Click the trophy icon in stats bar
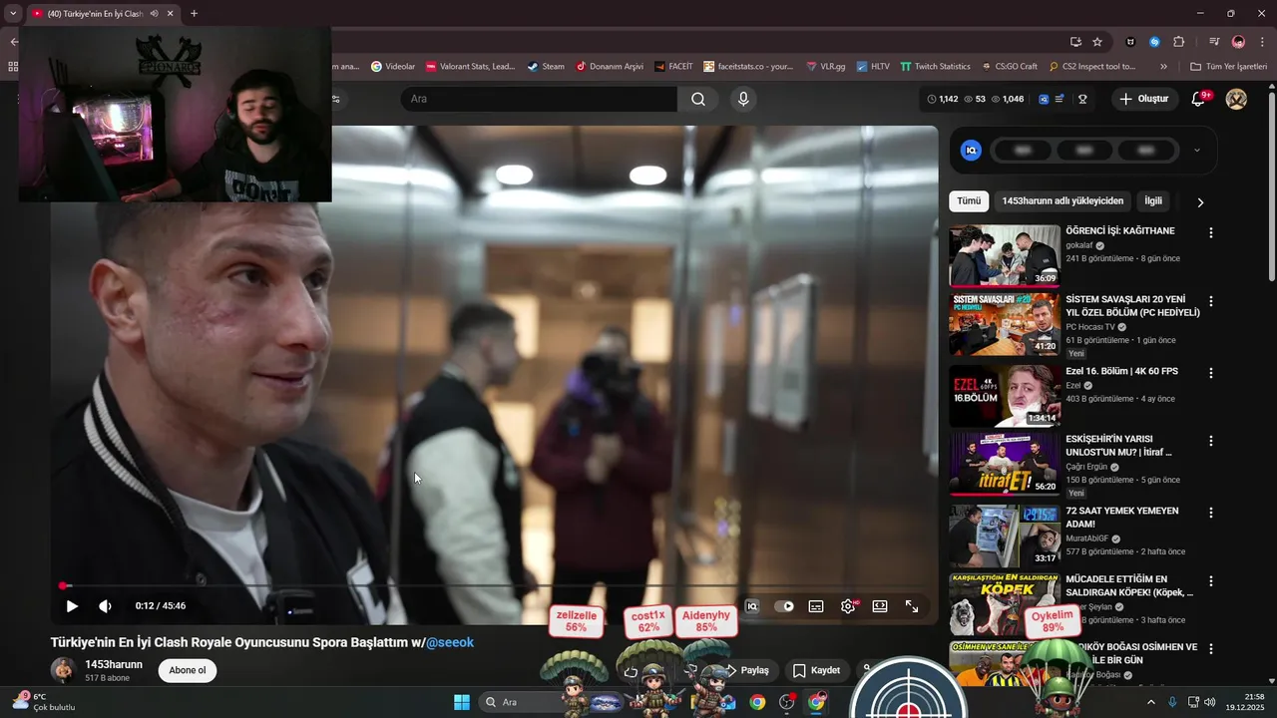The height and width of the screenshot is (718, 1277). click(1082, 99)
